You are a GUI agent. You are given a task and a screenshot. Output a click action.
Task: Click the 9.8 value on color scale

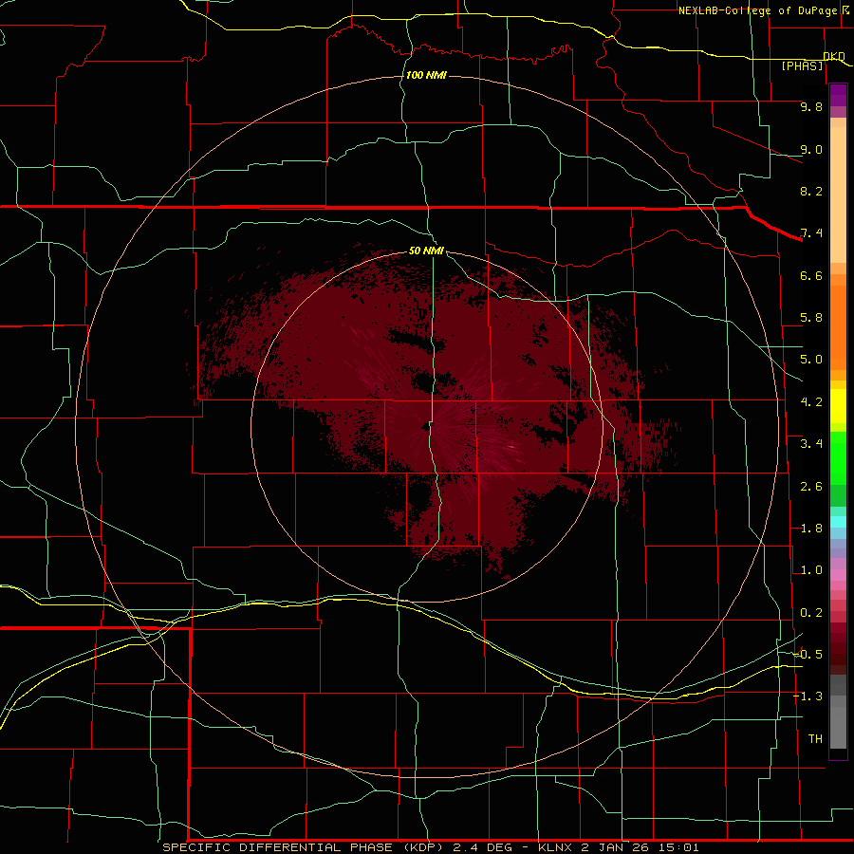point(811,106)
